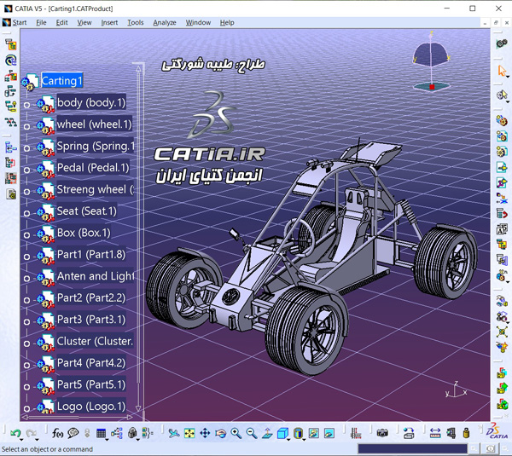Click the power input field in status bar
Viewport: 512px width, 456px height.
[x=412, y=449]
